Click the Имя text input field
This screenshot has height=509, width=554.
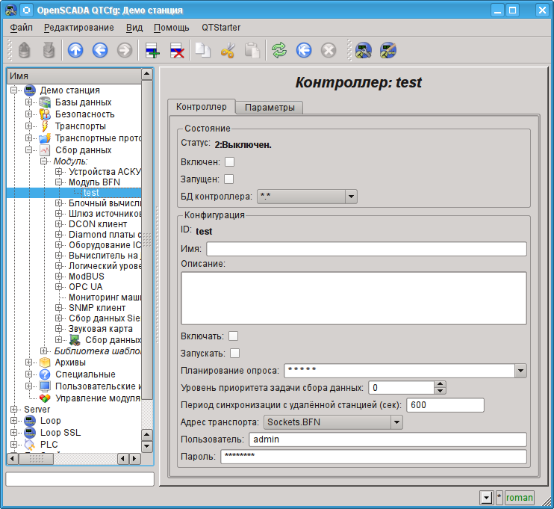(x=366, y=249)
